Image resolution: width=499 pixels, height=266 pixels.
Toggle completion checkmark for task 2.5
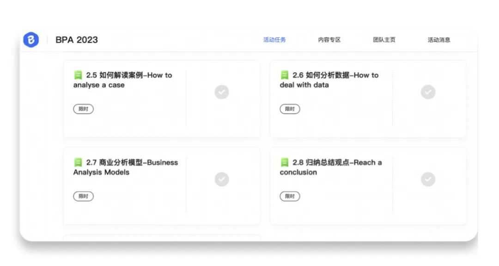[x=221, y=92]
